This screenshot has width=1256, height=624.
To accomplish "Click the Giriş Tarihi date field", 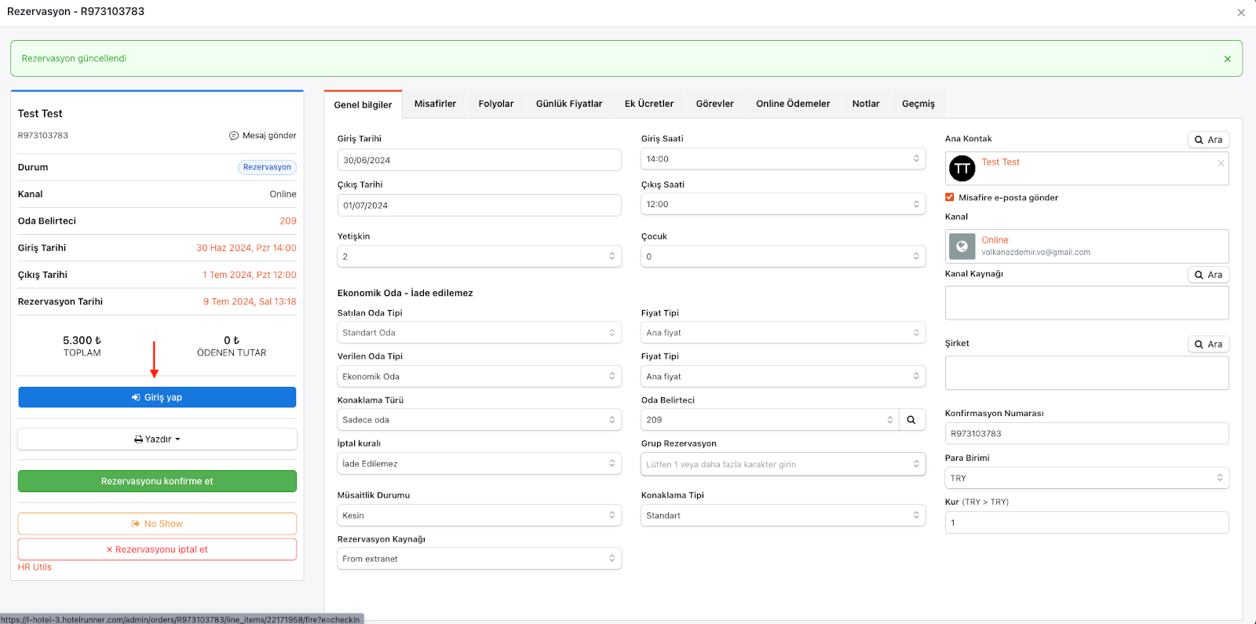I will click(479, 160).
